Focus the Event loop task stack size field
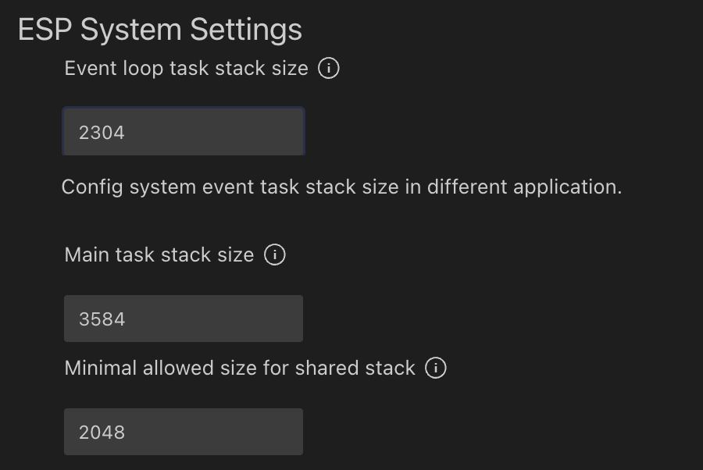Screen dimensions: 703x470 tap(184, 132)
